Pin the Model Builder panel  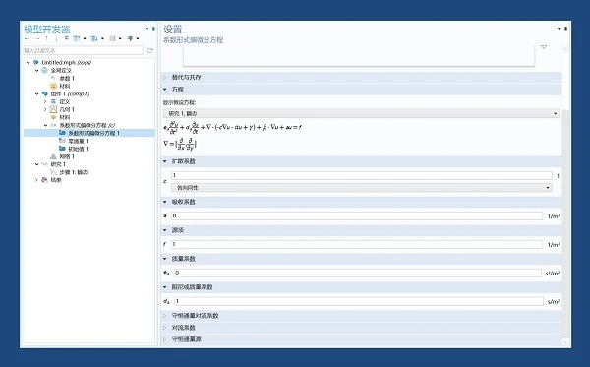coord(153,29)
